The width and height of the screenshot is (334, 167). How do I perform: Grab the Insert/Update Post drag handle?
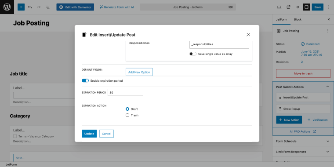(280, 98)
